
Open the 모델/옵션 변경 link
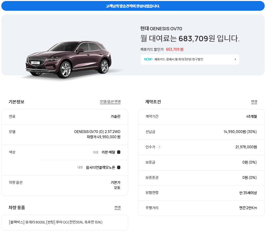110,102
